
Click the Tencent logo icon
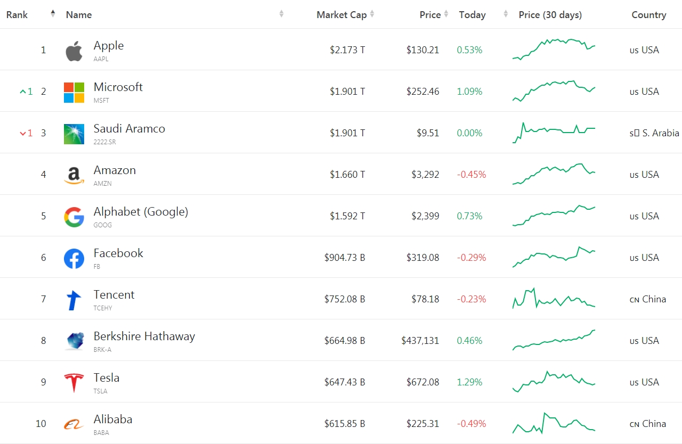74,300
